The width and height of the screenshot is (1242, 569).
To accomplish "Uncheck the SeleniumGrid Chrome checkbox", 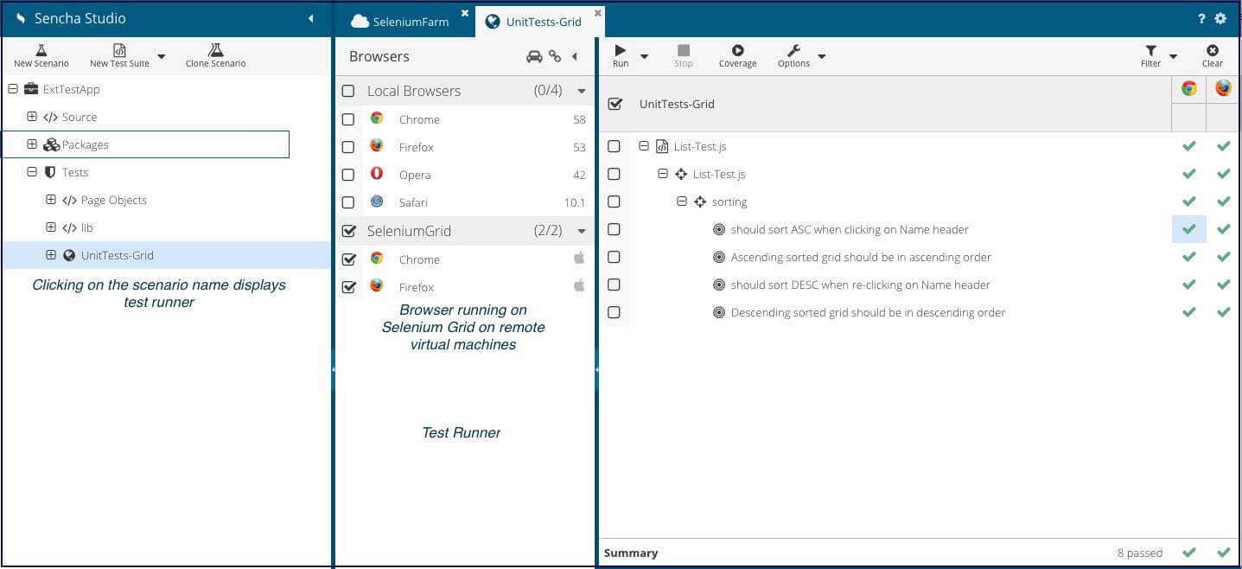I will click(x=348, y=259).
